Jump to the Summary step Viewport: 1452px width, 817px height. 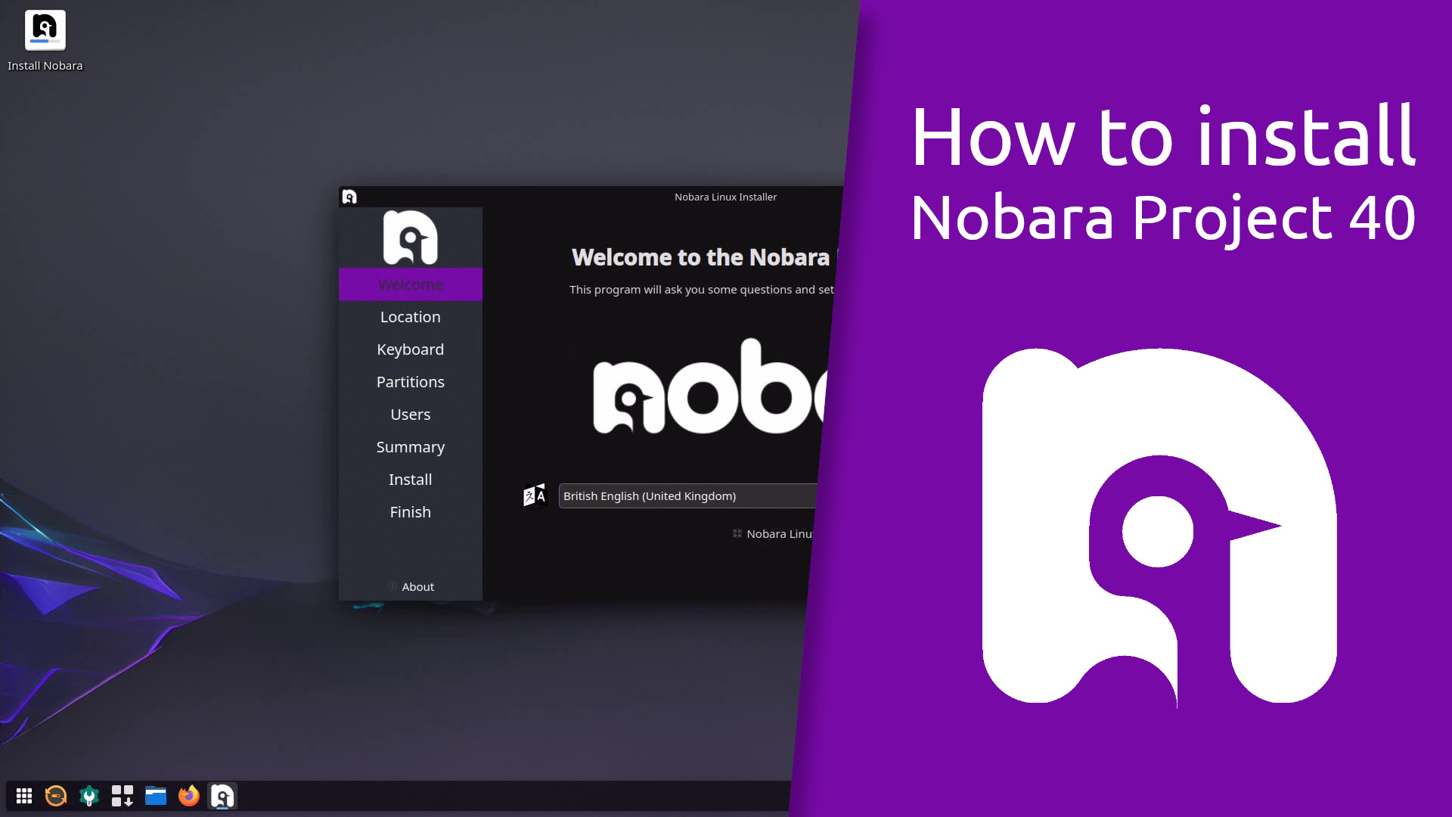[x=410, y=447]
